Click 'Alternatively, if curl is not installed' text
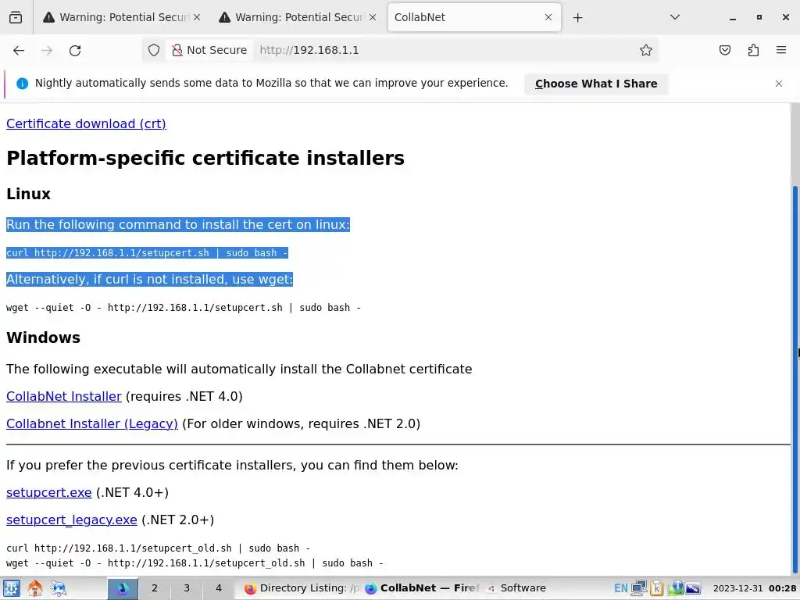 149,280
